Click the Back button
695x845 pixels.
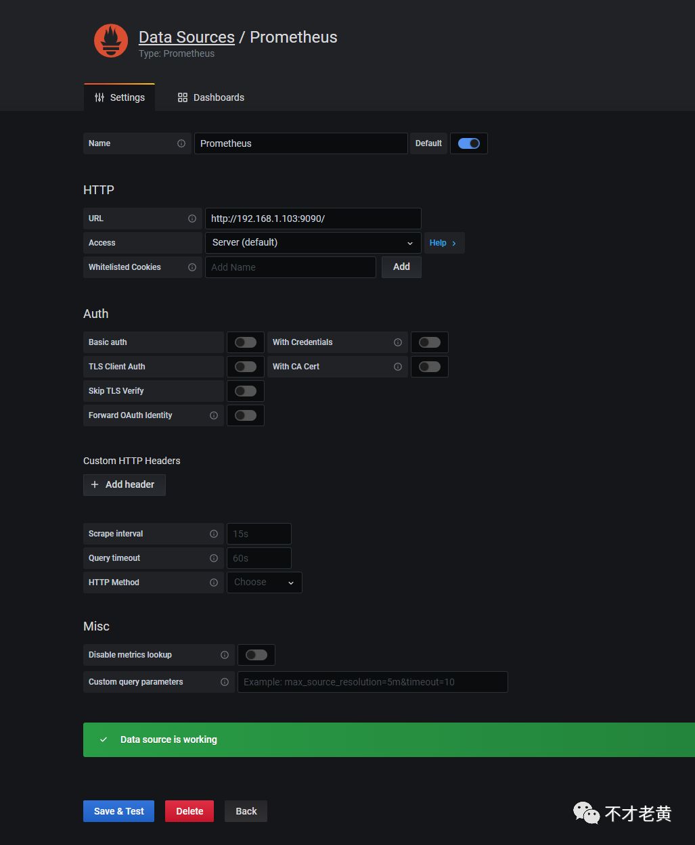(x=246, y=811)
